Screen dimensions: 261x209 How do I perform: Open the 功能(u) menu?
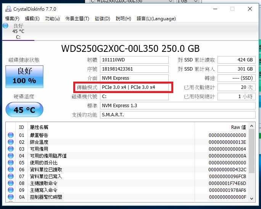point(52,19)
